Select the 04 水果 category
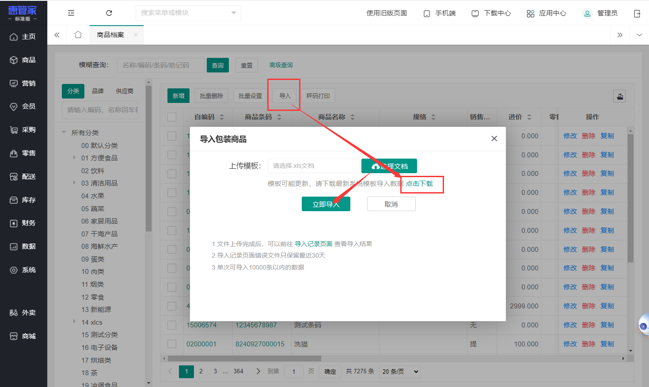This screenshot has height=387, width=649. 93,196
